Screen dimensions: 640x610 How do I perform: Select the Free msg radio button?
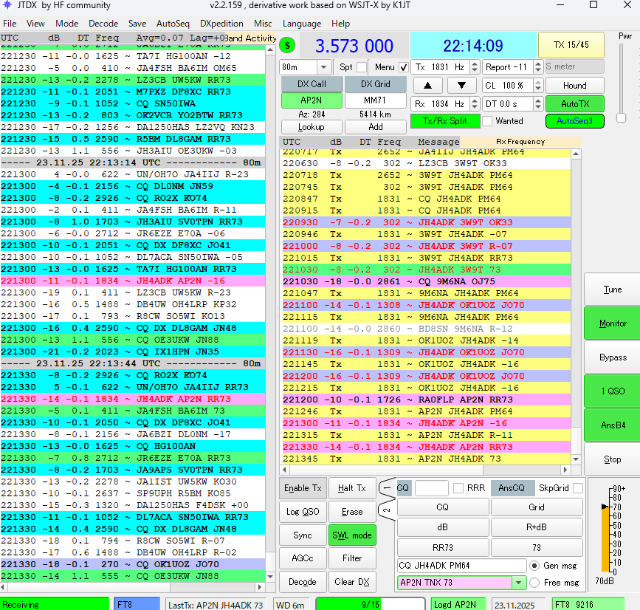click(534, 583)
